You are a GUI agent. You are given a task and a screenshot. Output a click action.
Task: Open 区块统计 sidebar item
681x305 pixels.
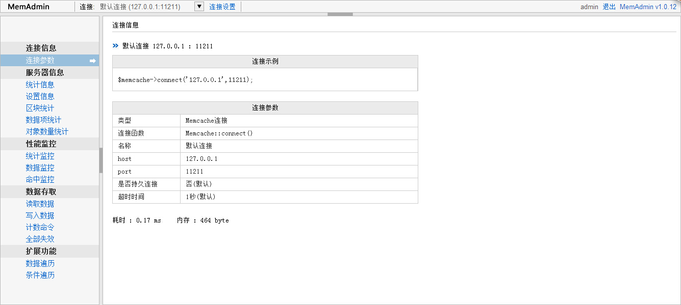[40, 108]
